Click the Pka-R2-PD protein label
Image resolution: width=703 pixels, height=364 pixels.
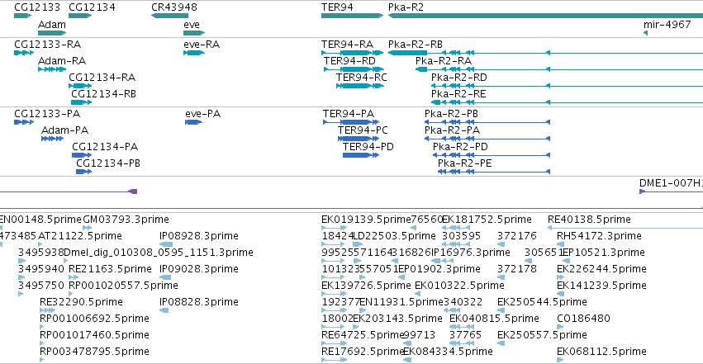[x=460, y=147]
